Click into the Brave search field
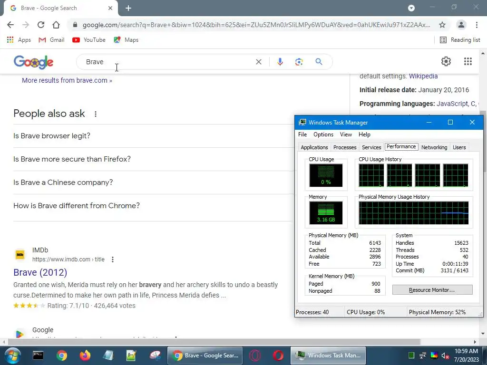487x365 pixels. (168, 62)
